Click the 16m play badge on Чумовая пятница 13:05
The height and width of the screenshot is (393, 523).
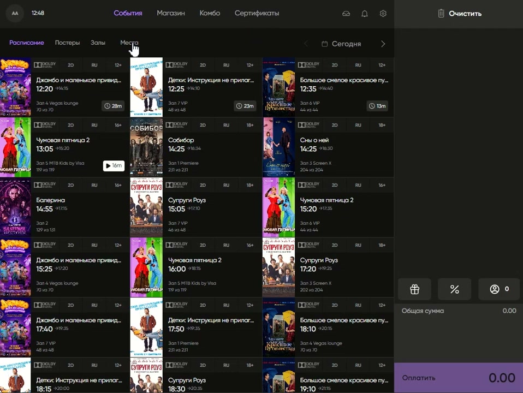coord(114,165)
